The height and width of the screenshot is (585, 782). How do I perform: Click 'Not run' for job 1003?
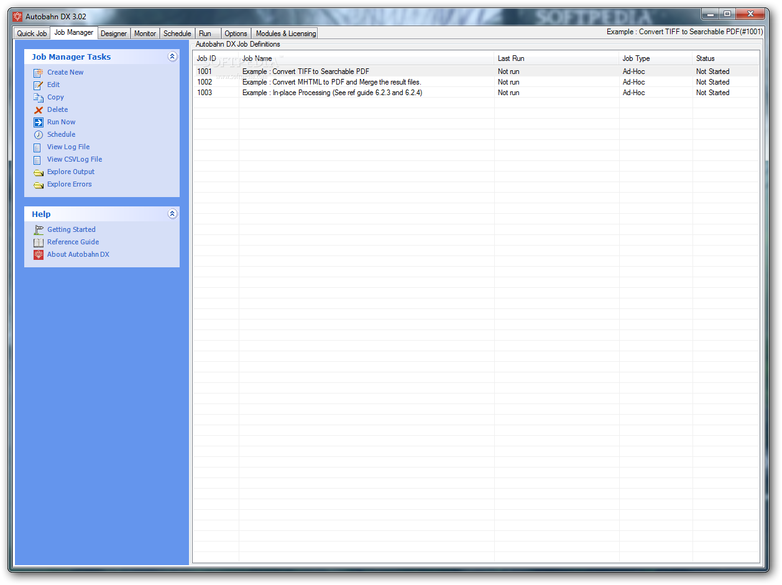point(508,93)
